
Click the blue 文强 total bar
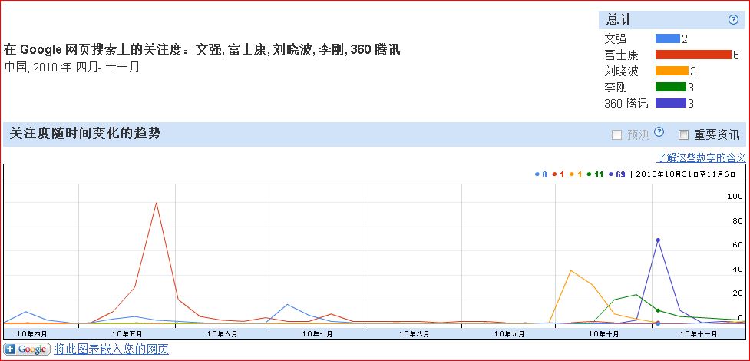click(x=667, y=38)
